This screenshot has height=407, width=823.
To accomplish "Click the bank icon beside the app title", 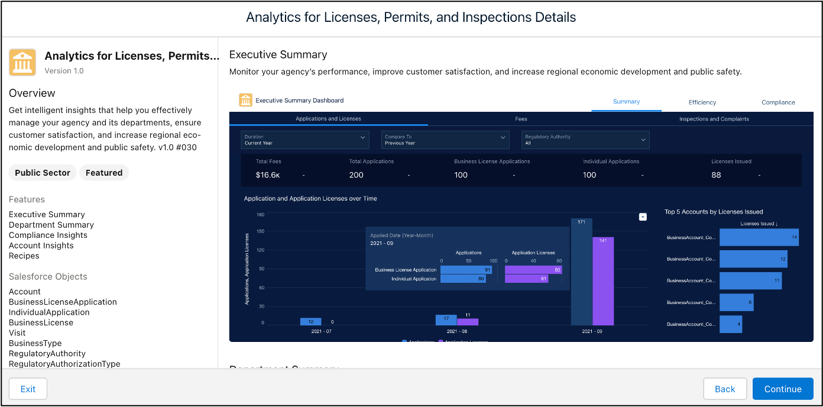I will 22,62.
